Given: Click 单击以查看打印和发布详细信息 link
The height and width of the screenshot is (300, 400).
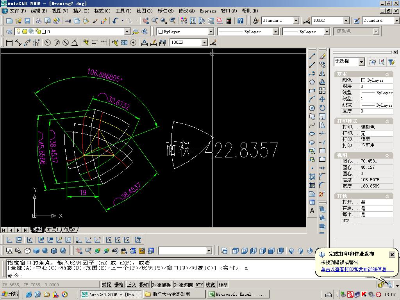Looking at the screenshot, I should click(357, 270).
